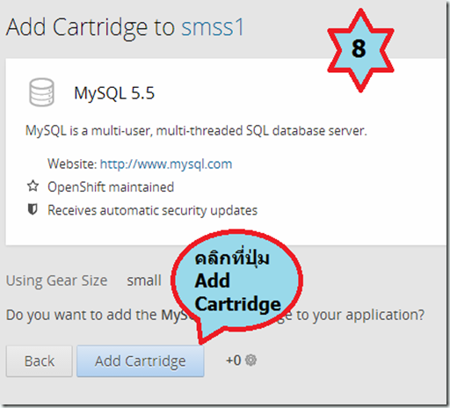Select the small gear size value
450x408 pixels.
pos(144,280)
